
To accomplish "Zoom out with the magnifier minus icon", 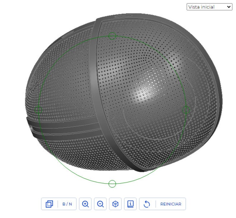I will coord(100,204).
